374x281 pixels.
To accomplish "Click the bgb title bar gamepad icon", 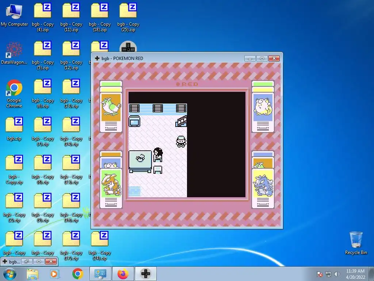I will click(x=97, y=58).
